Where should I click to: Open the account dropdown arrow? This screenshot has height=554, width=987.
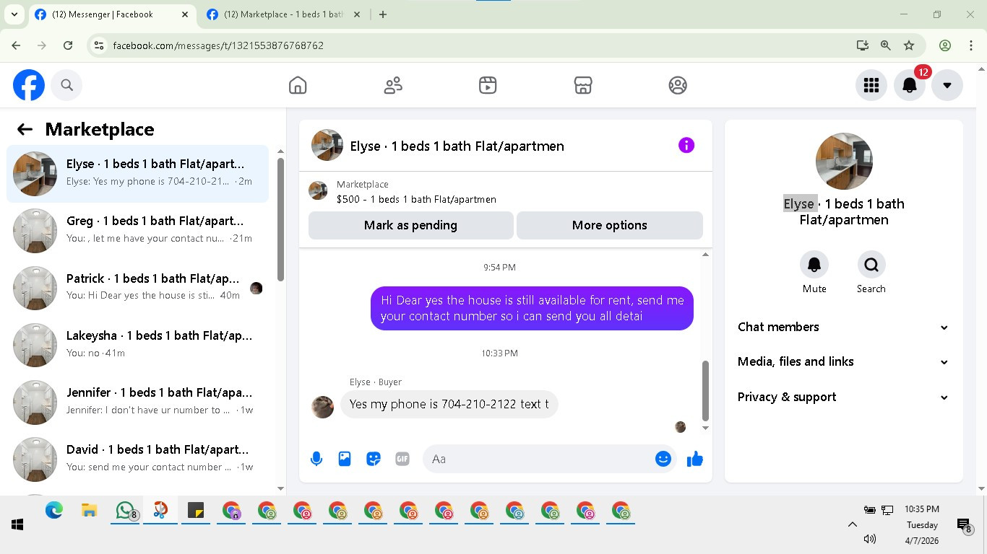coord(947,85)
